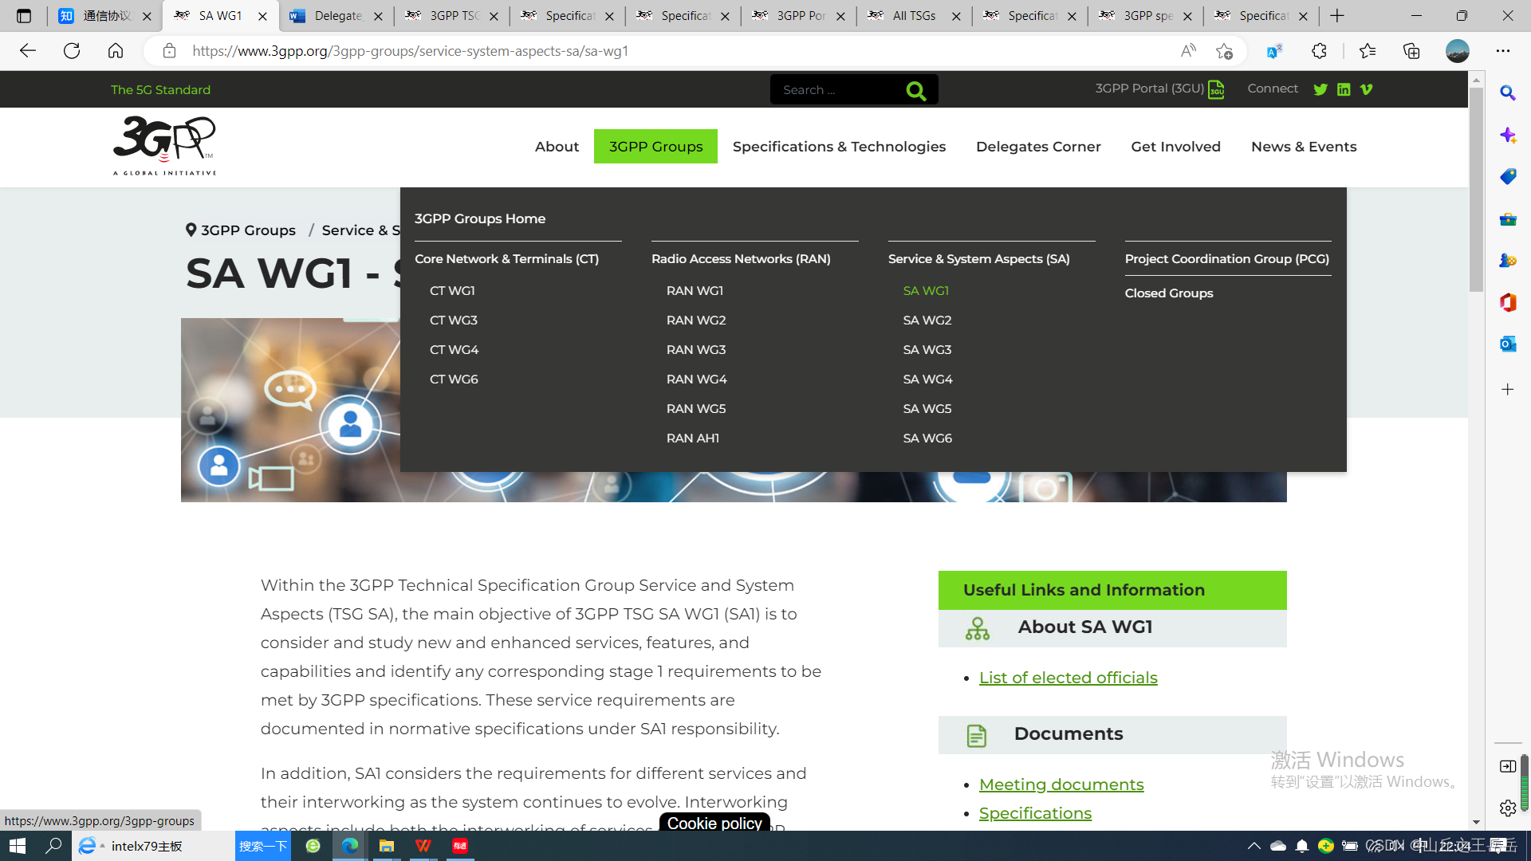Open the LinkedIn icon link
This screenshot has height=861, width=1531.
point(1344,89)
